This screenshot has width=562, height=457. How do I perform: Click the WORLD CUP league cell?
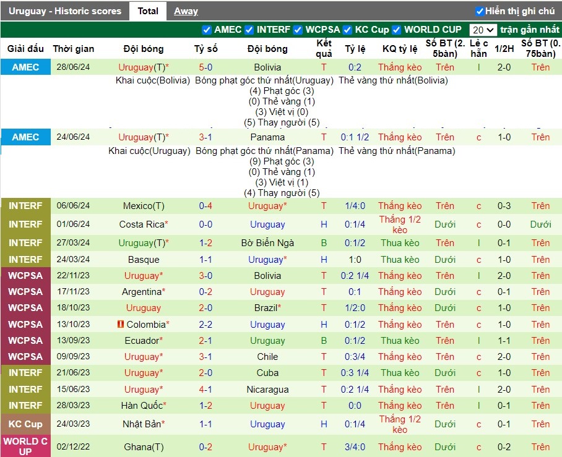pos(25,446)
